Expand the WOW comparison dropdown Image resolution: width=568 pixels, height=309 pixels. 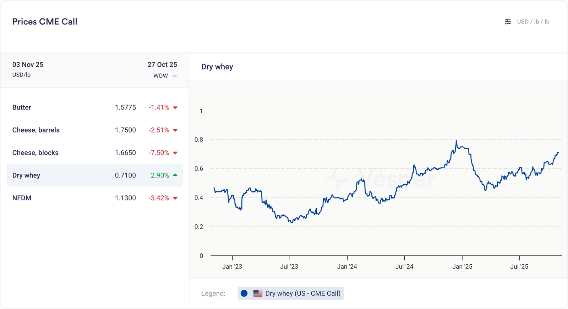tap(165, 76)
